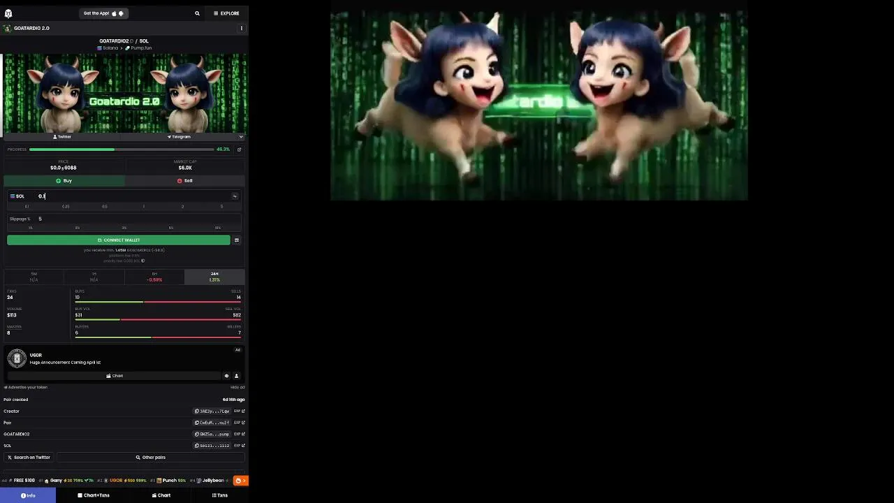
Task: Select the 0.25 SOL preset amount
Action: point(66,207)
